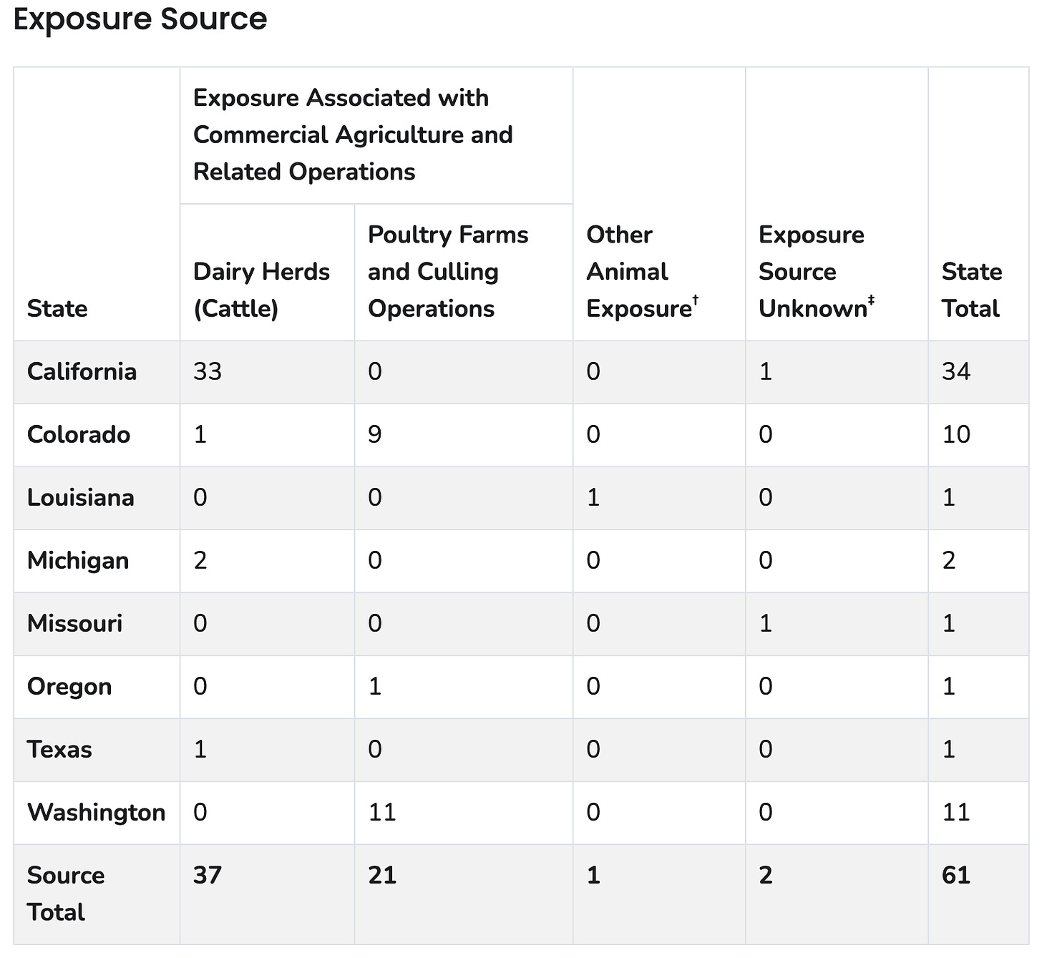
Task: Click the Oregon row label
Action: [x=69, y=686]
